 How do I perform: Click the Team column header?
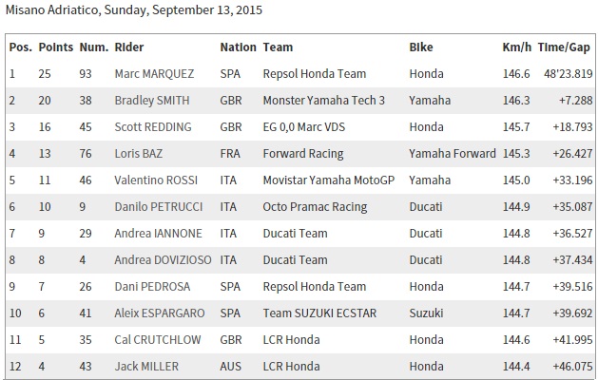[277, 47]
